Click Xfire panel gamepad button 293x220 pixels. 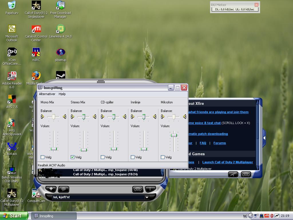[x=246, y=174]
